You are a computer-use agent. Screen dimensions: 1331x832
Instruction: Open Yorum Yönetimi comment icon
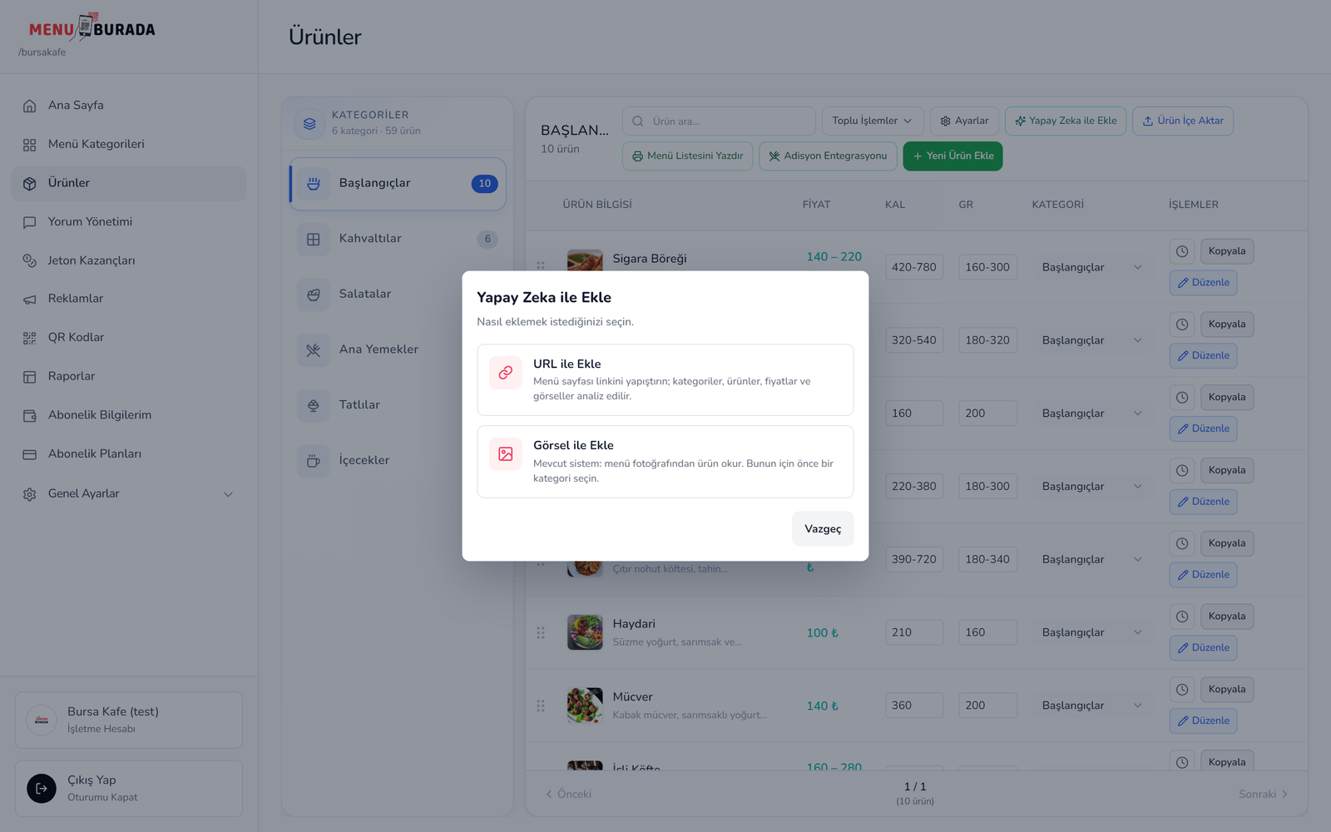pyautogui.click(x=30, y=222)
